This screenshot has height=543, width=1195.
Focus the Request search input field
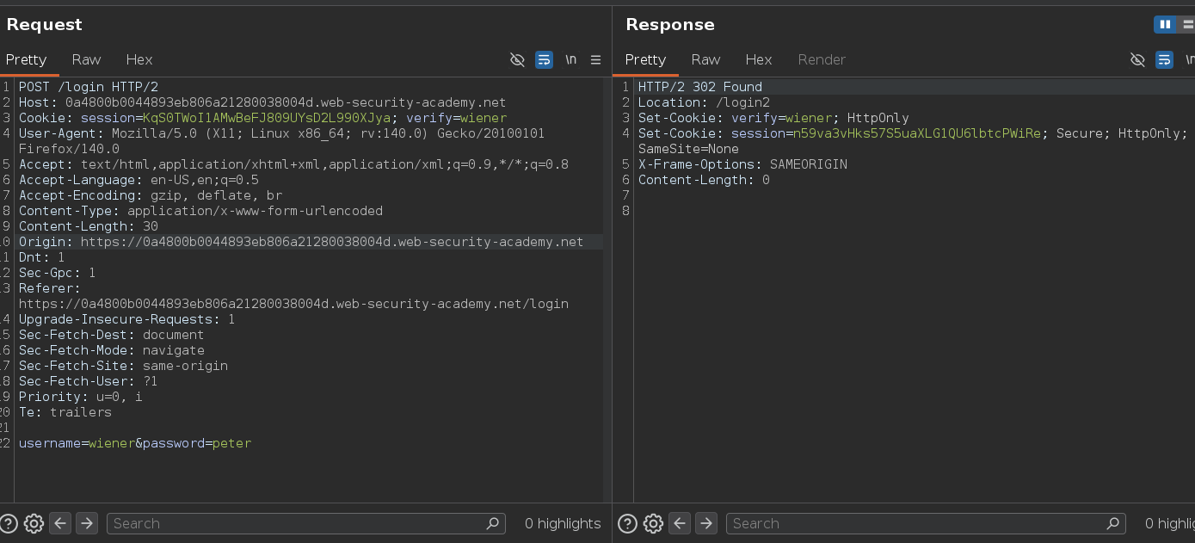pyautogui.click(x=305, y=523)
